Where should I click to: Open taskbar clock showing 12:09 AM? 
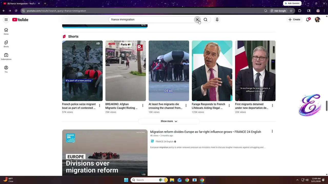316,180
